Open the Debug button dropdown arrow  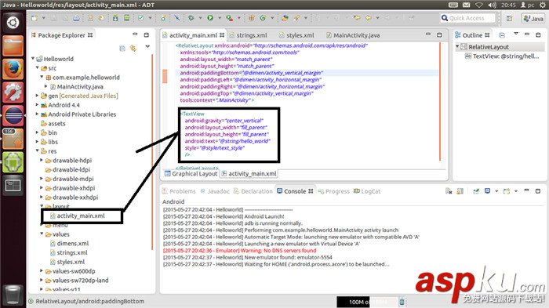[x=200, y=18]
